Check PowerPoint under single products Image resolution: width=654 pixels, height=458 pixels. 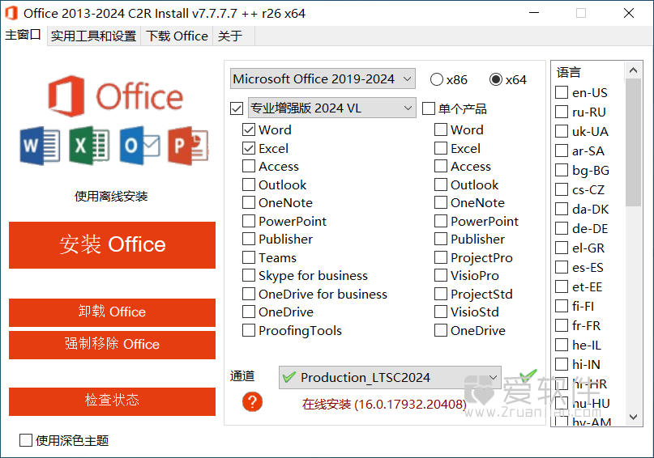[x=441, y=221]
